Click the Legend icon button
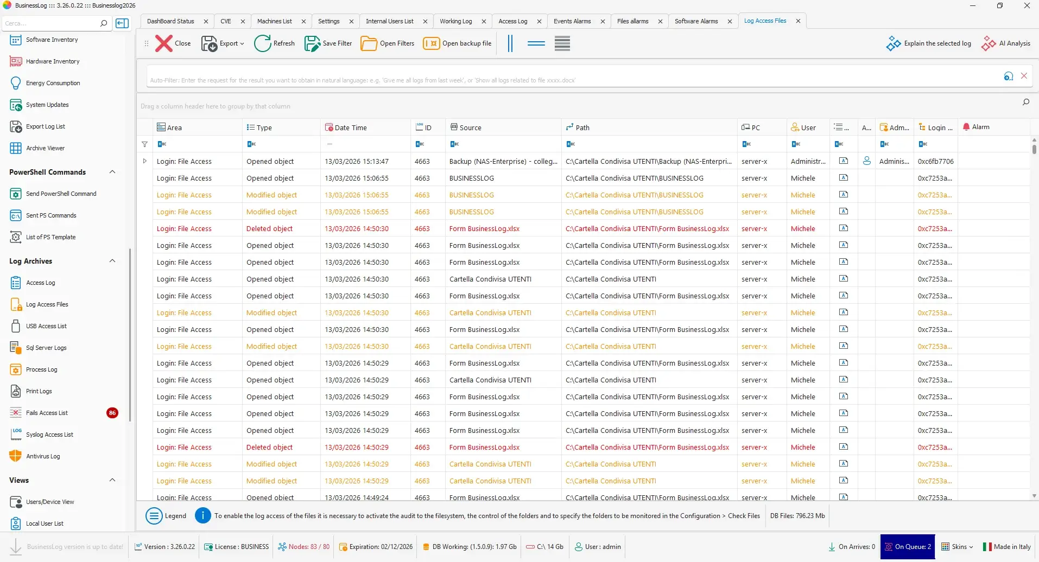The height and width of the screenshot is (562, 1039). (154, 516)
